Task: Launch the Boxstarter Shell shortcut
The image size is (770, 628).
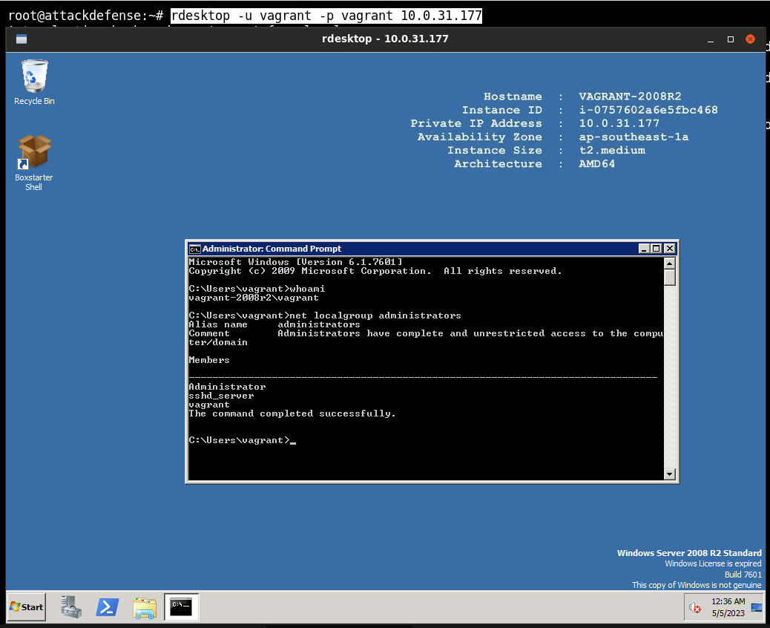Action: coord(34,163)
